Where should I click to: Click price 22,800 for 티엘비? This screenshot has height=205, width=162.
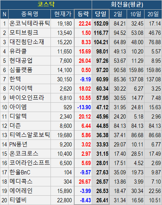click(x=64, y=200)
